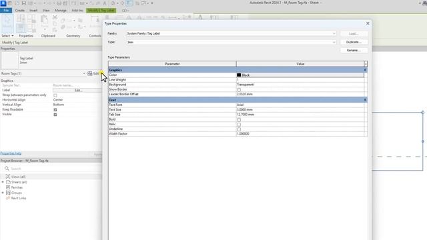This screenshot has height=240, width=427.
Task: Select the Revit Links row in browser
Action: click(x=51, y=198)
